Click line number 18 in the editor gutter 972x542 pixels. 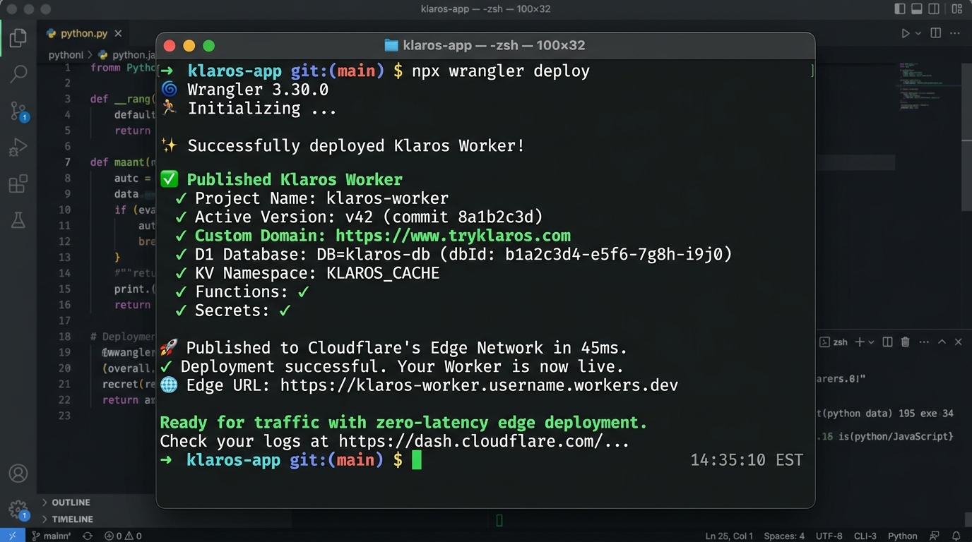click(65, 337)
